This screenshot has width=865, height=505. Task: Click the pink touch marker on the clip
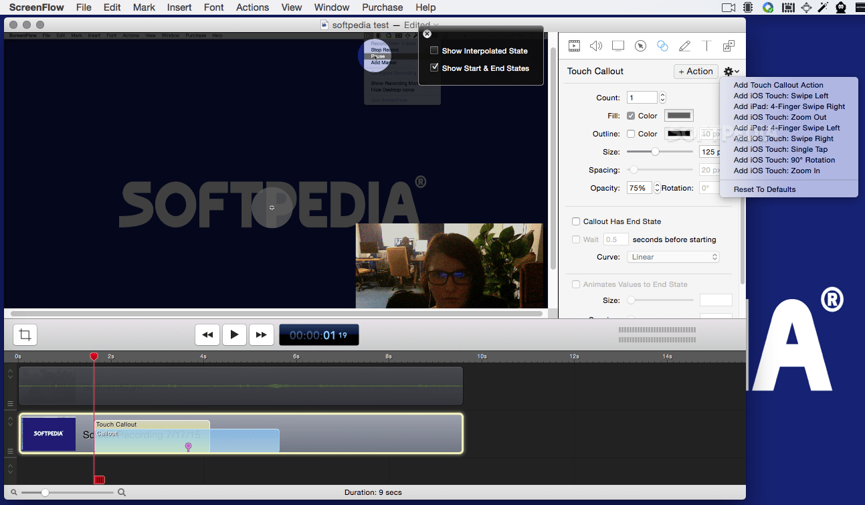(188, 446)
